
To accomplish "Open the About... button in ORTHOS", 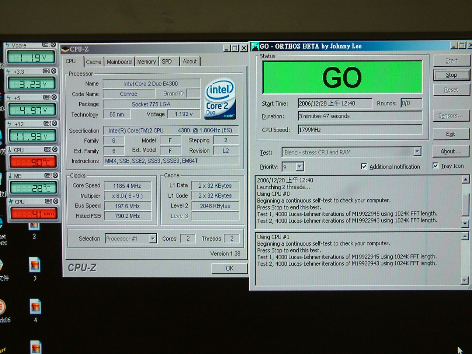I will tap(451, 151).
